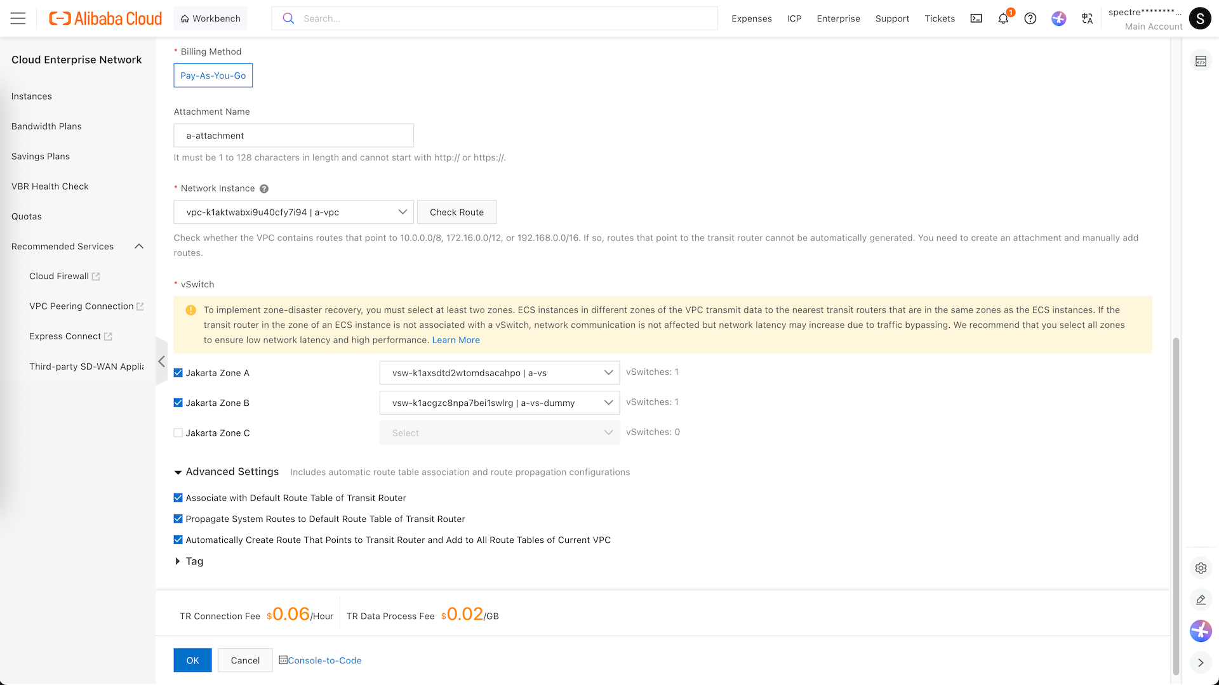Open the Learn More link
1219x685 pixels.
click(x=456, y=340)
